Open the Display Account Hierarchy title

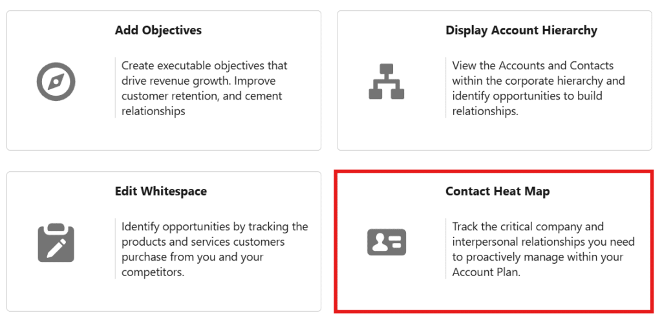click(x=521, y=30)
